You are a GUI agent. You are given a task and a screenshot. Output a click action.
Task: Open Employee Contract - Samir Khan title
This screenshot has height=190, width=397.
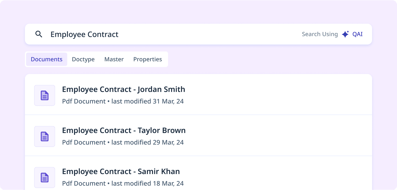(x=121, y=171)
